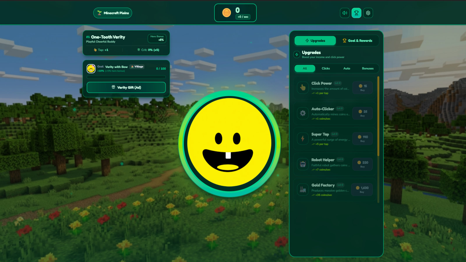Click the 0 / 100 goal counter

[161, 69]
